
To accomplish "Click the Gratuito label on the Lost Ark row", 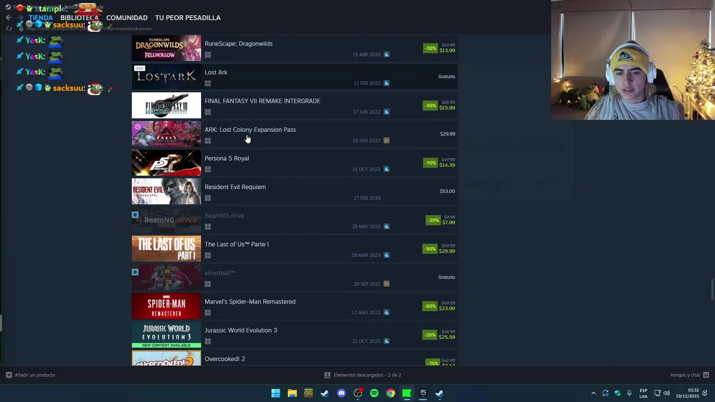I will click(x=446, y=76).
